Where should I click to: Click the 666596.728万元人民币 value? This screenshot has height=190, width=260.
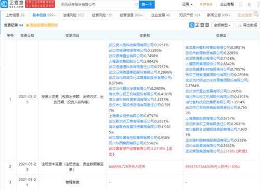pos(127,167)
